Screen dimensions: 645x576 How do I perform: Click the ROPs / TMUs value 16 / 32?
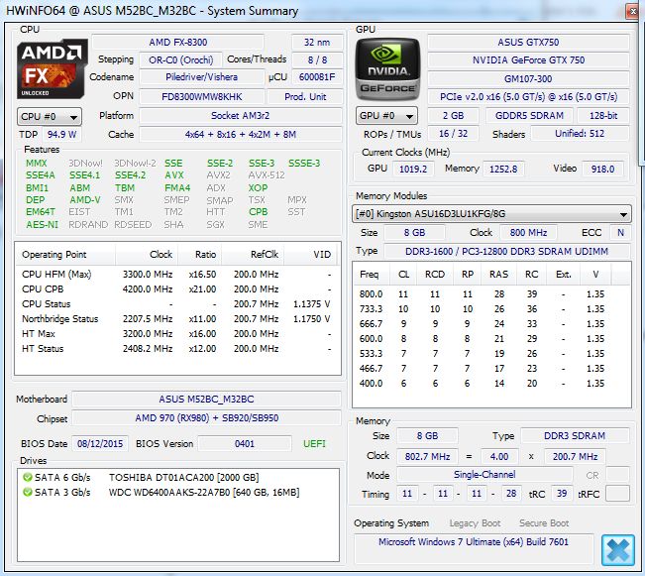click(453, 134)
